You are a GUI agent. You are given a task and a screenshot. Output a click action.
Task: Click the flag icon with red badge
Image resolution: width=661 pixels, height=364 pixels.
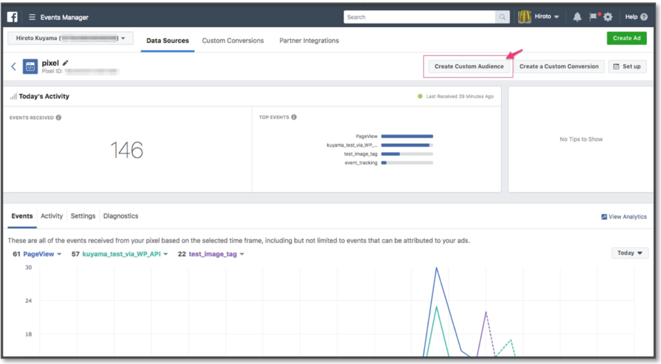click(594, 17)
